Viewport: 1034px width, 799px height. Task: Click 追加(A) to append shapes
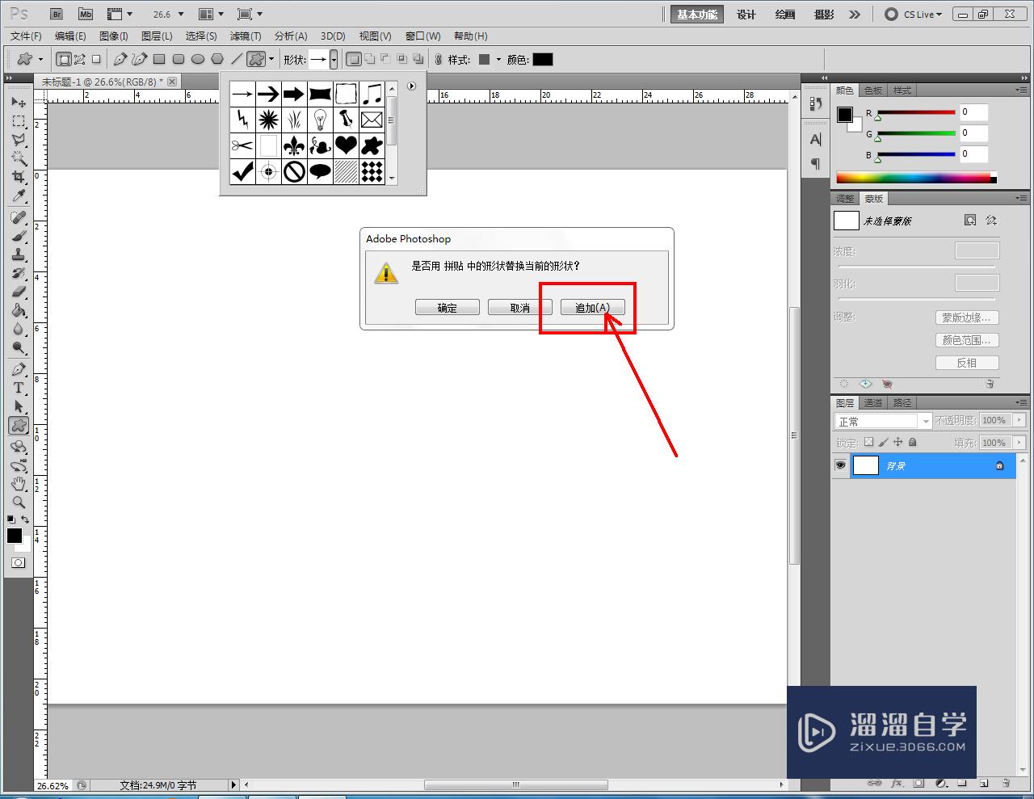[x=593, y=308]
